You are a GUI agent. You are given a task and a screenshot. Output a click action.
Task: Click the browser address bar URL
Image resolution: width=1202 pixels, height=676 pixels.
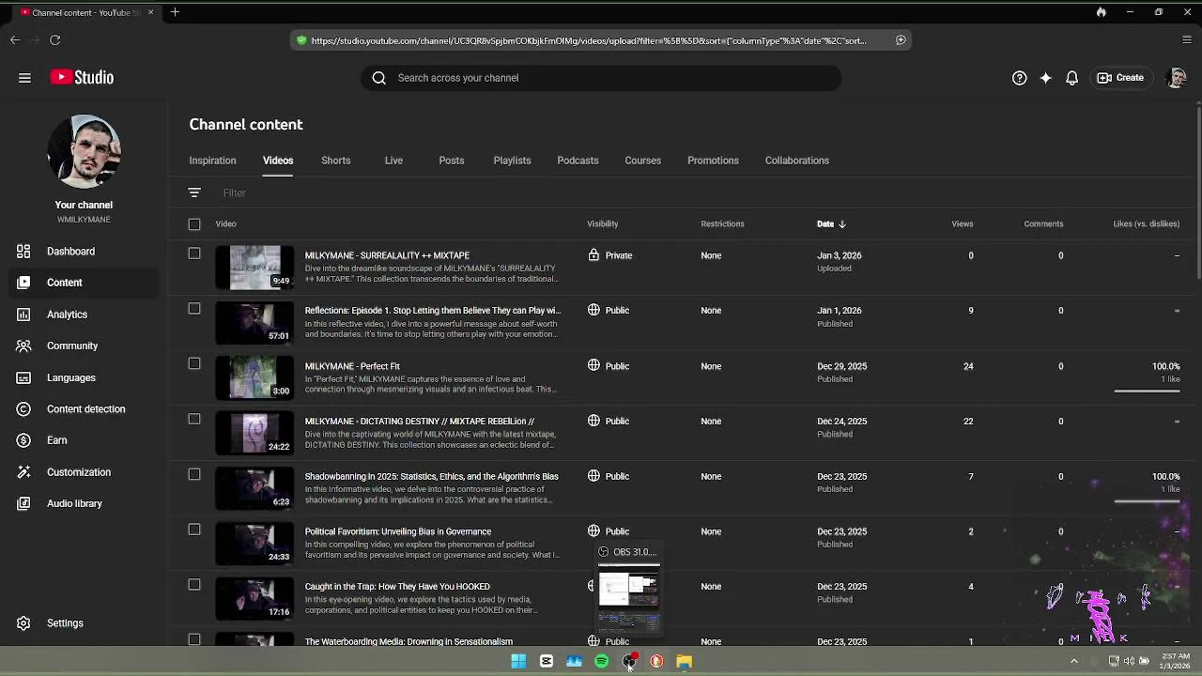tap(588, 40)
